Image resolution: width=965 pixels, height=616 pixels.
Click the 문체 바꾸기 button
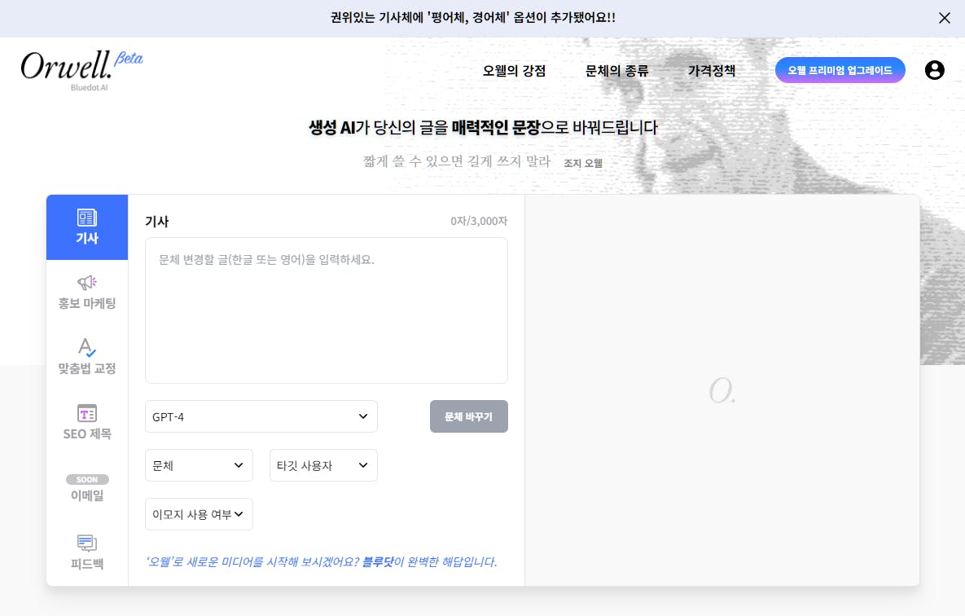coord(469,416)
